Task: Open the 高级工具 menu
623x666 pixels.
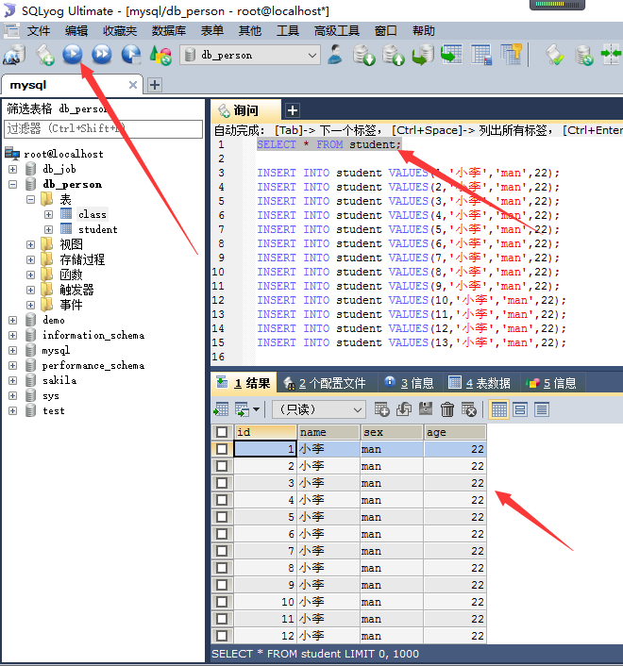Action: pos(337,31)
